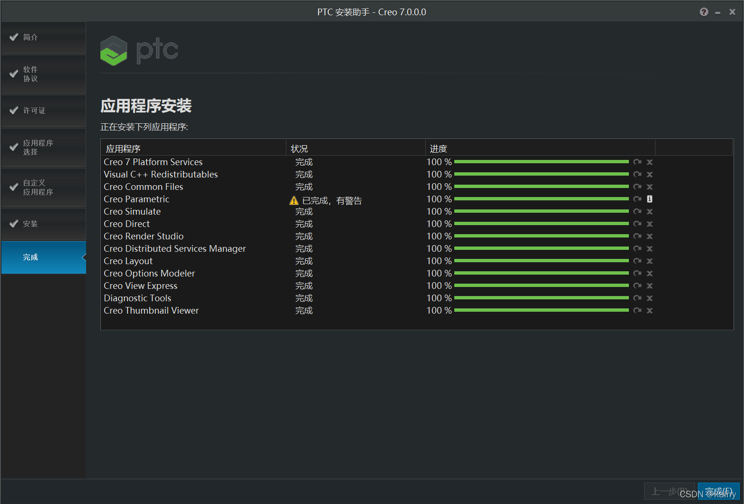Cancel icon for Visual C++ Redistributables
The width and height of the screenshot is (744, 504).
[x=650, y=174]
